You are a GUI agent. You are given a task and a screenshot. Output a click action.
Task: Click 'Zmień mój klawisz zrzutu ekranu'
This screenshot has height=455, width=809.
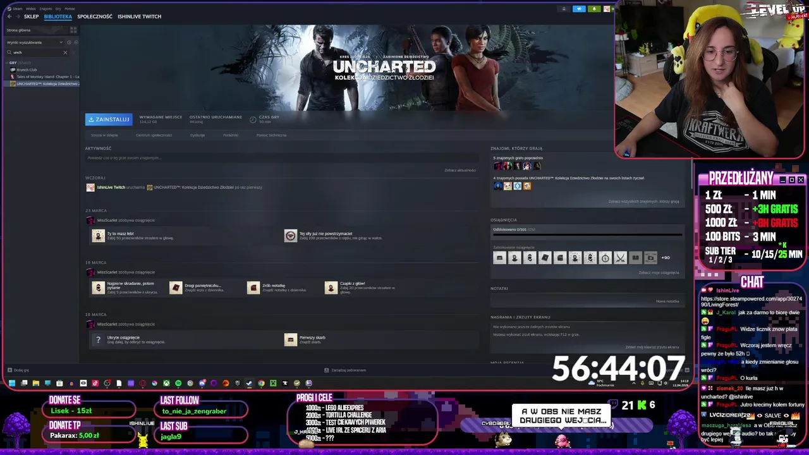coord(652,347)
